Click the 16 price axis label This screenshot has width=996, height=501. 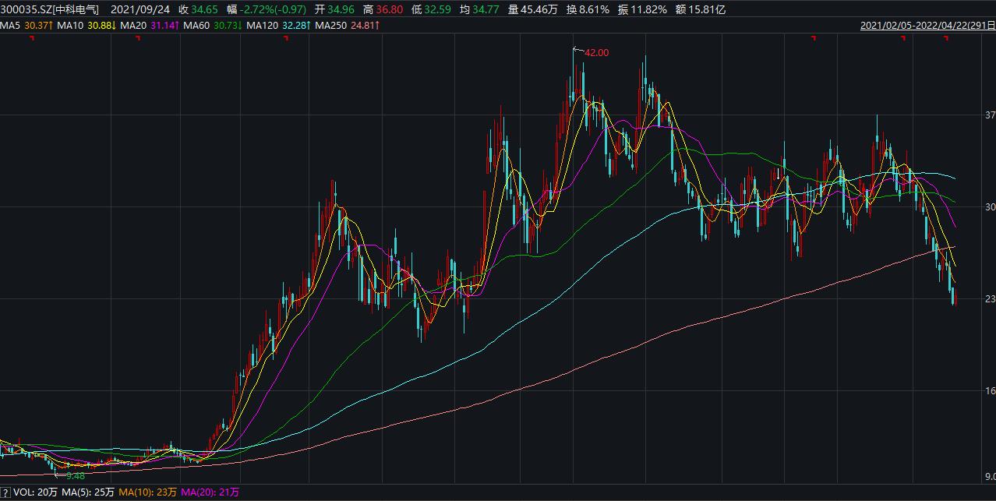[990, 392]
